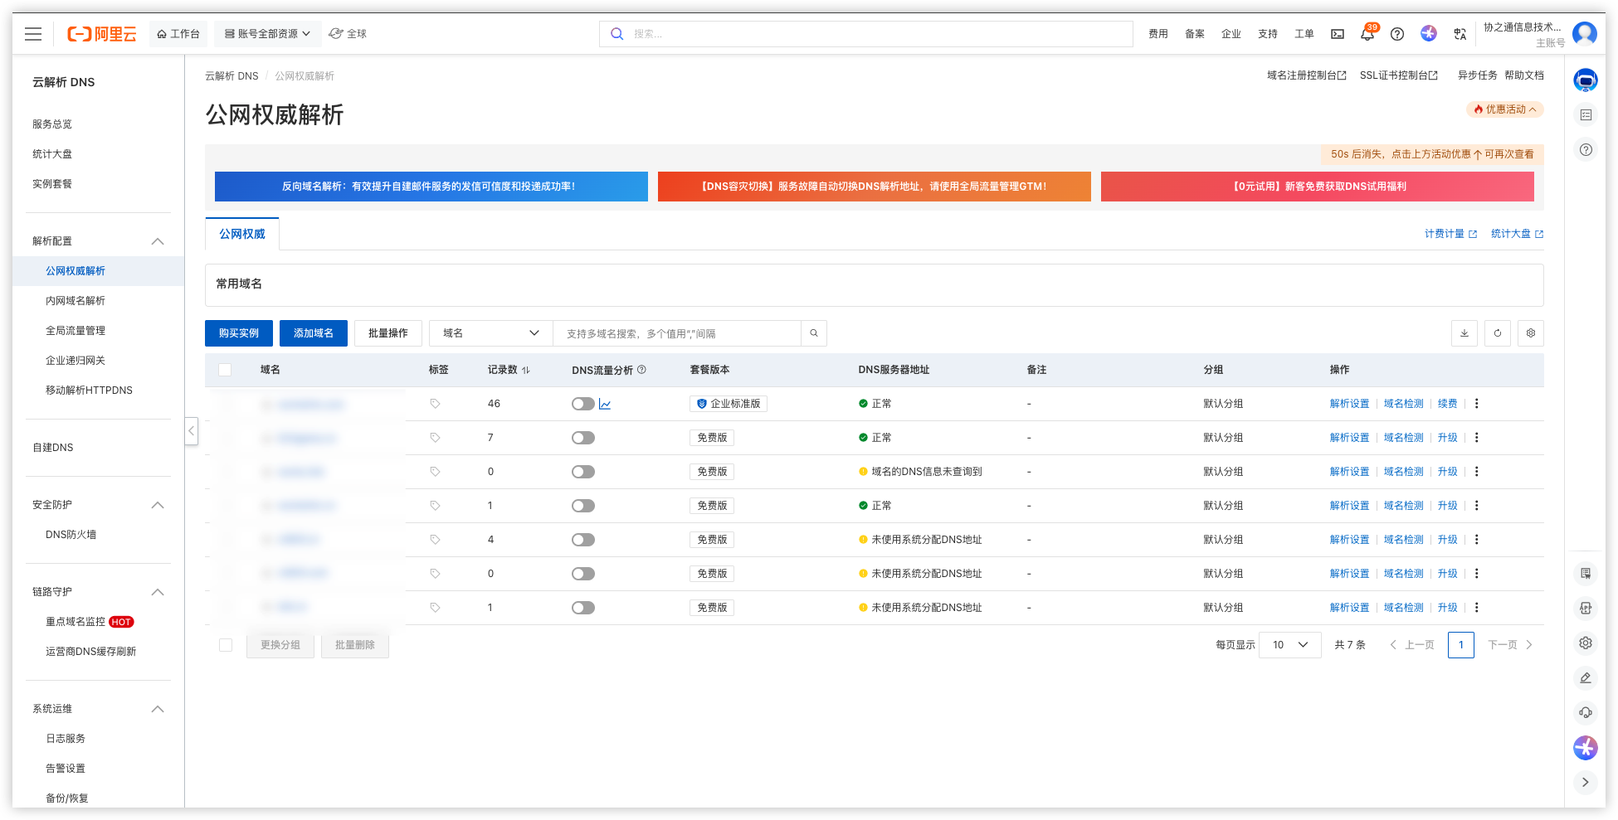Viewport: 1618px width, 820px height.
Task: Collapse the 解析配置 sidebar section
Action: (158, 241)
